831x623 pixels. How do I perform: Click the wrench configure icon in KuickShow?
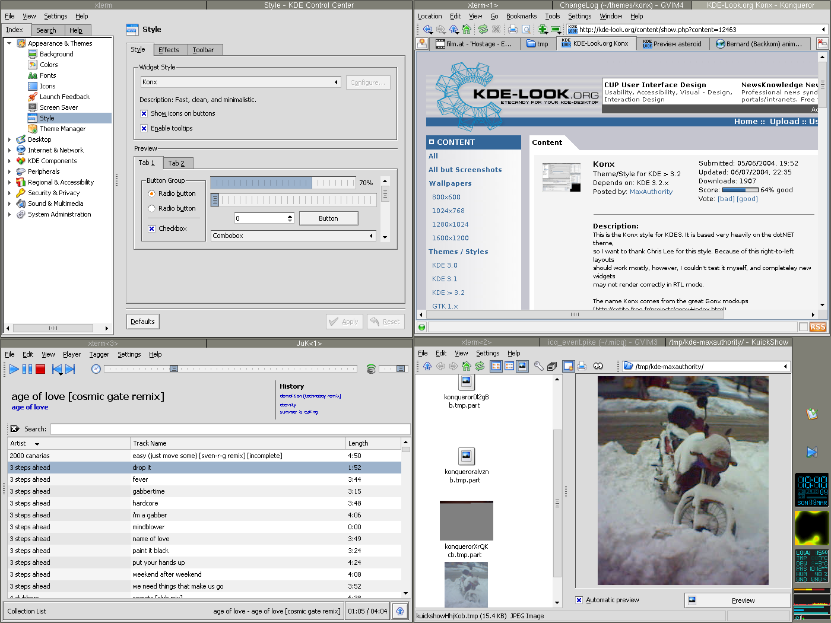[x=539, y=366]
